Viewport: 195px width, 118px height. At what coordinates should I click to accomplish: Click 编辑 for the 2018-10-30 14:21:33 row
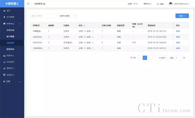(x=178, y=31)
